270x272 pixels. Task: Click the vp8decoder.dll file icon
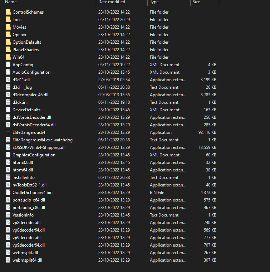click(8, 222)
